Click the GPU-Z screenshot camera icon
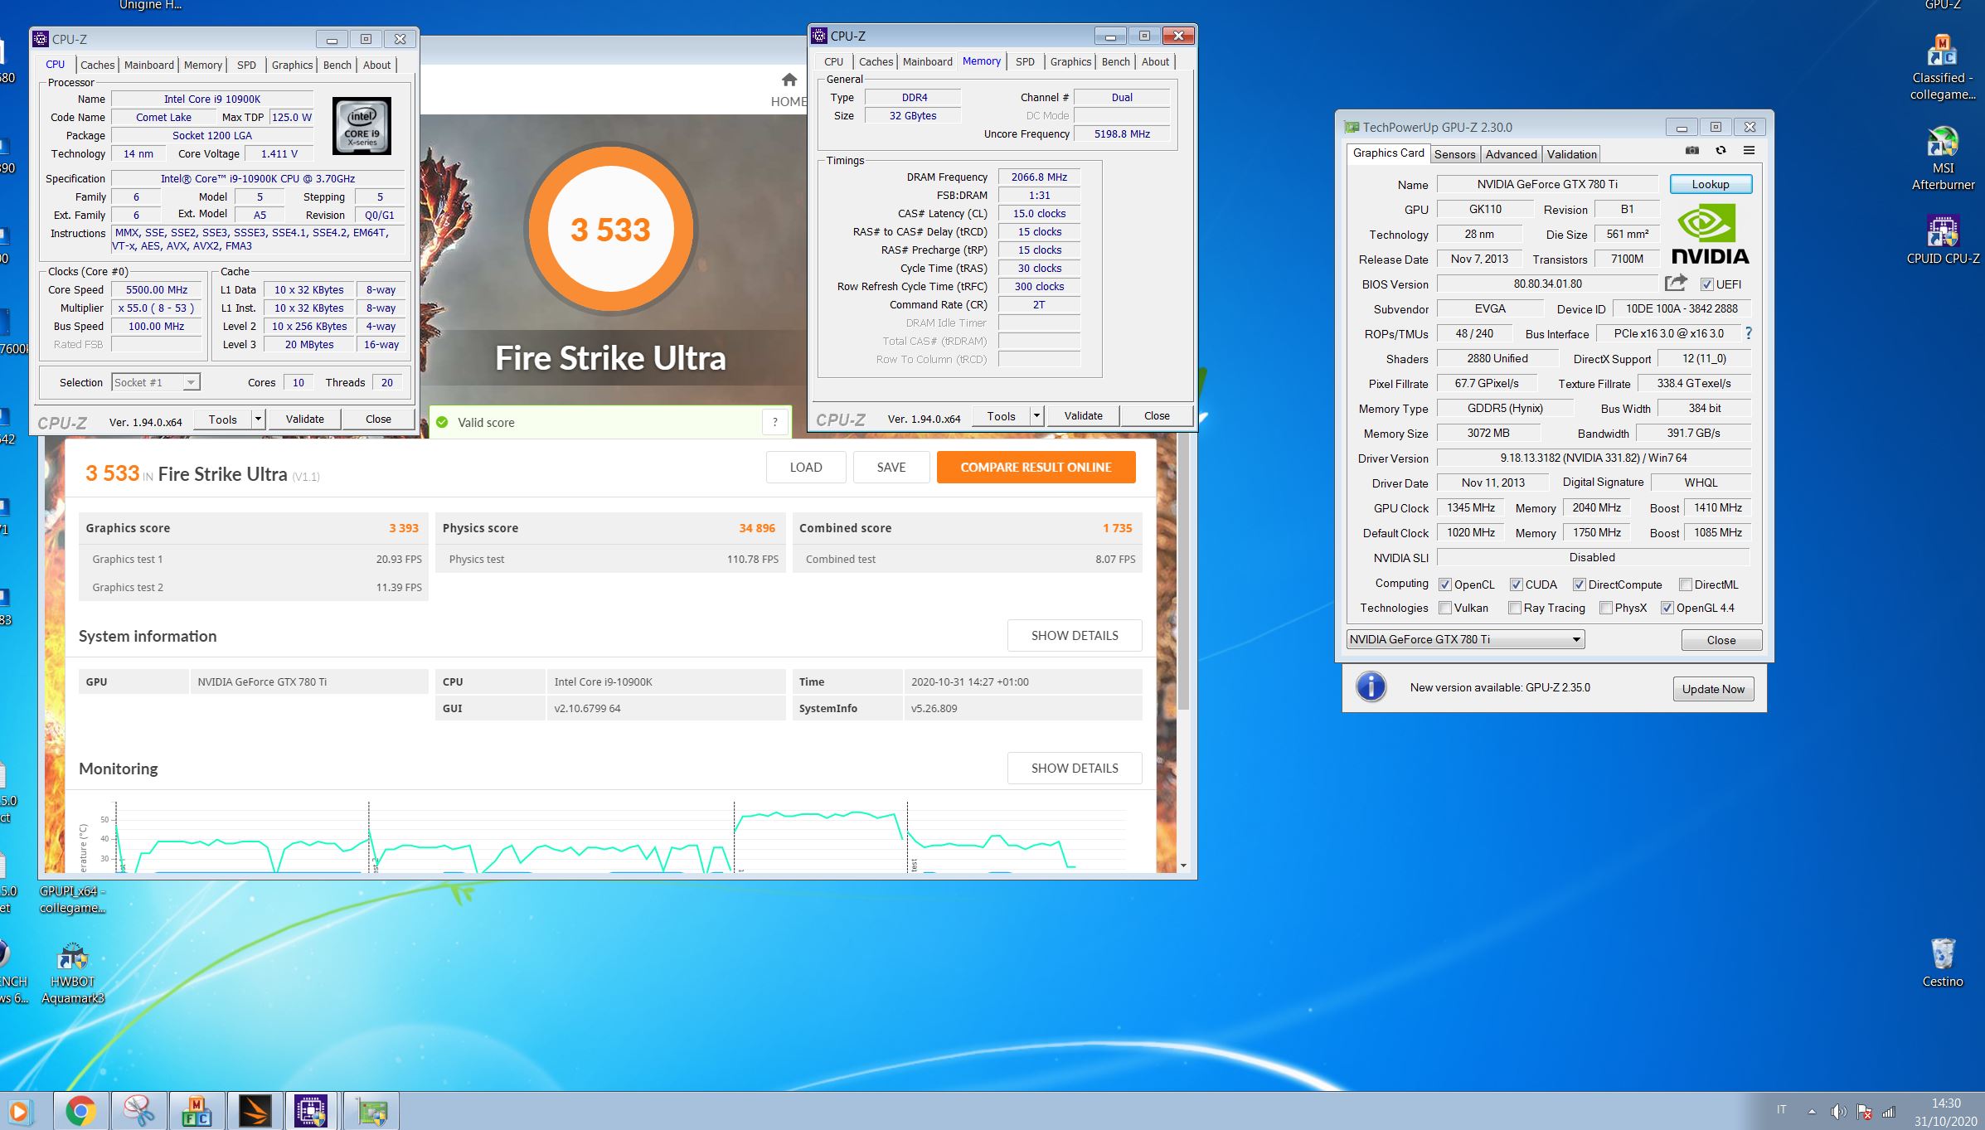The width and height of the screenshot is (1985, 1130). pos(1692,151)
